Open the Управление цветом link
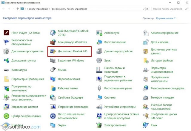Viewport: 191px width, 131px height. 24,107
